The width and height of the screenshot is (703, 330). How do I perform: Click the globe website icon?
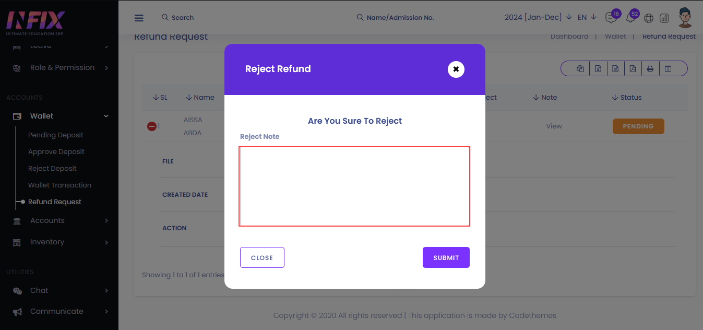(x=649, y=18)
